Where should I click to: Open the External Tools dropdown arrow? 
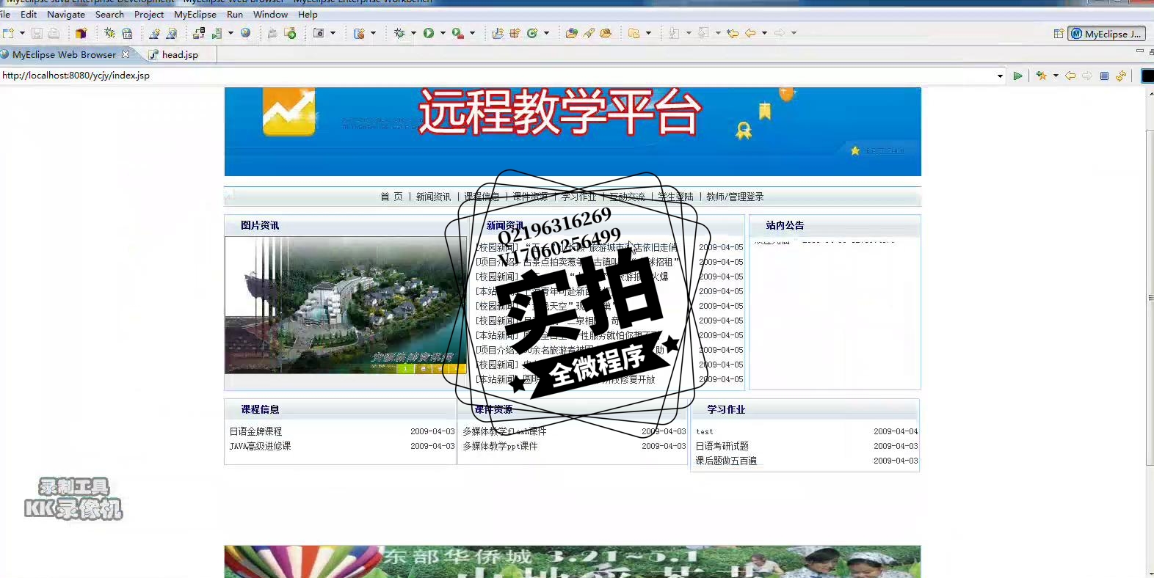coord(472,33)
